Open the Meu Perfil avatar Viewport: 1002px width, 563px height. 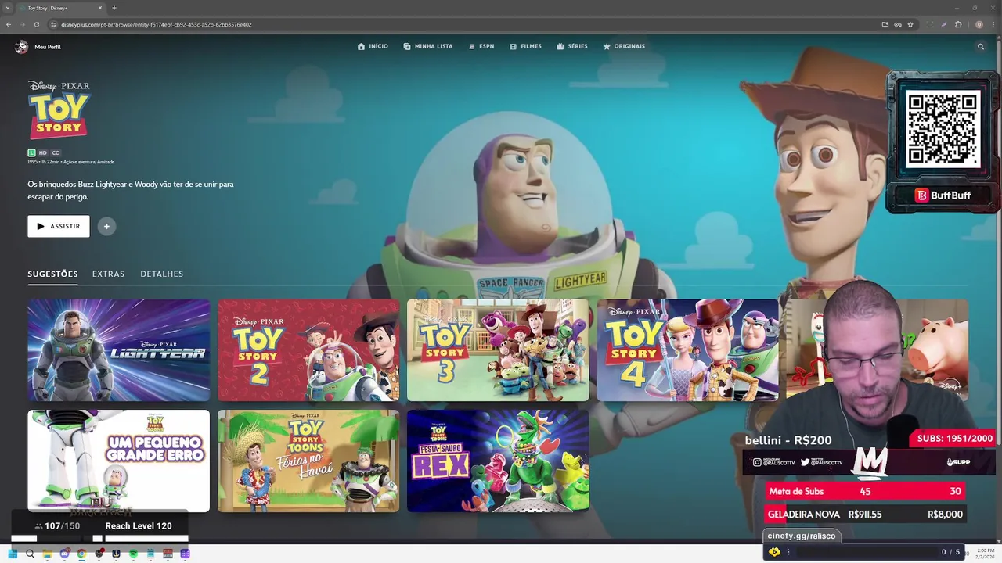pyautogui.click(x=21, y=47)
